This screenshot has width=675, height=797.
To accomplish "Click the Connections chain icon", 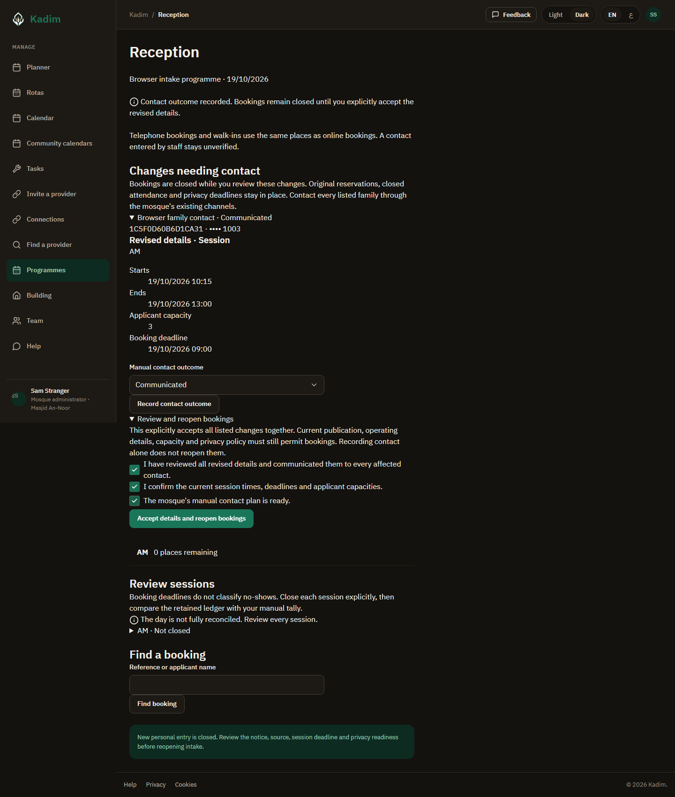I will pos(17,220).
